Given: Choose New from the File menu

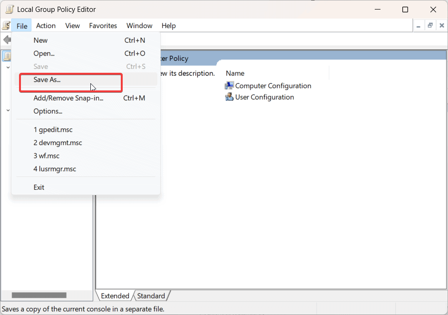Looking at the screenshot, I should (x=86, y=40).
